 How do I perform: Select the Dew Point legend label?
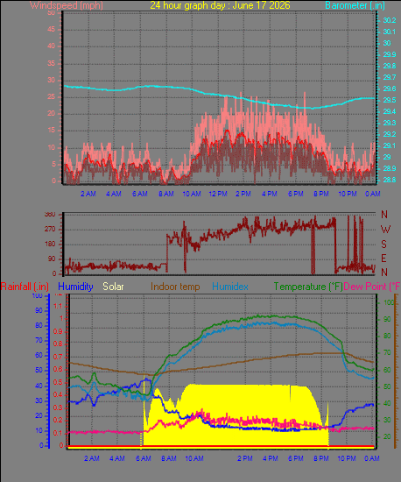click(372, 287)
